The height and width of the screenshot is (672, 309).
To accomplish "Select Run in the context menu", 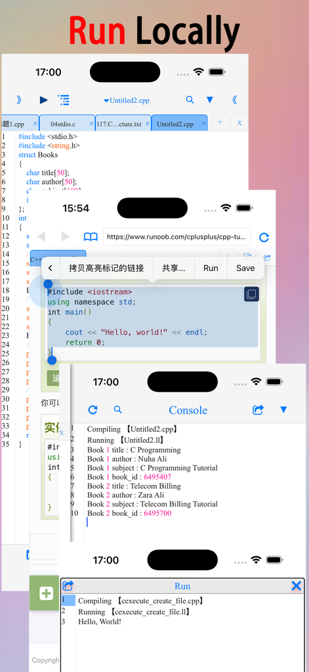I will point(211,268).
